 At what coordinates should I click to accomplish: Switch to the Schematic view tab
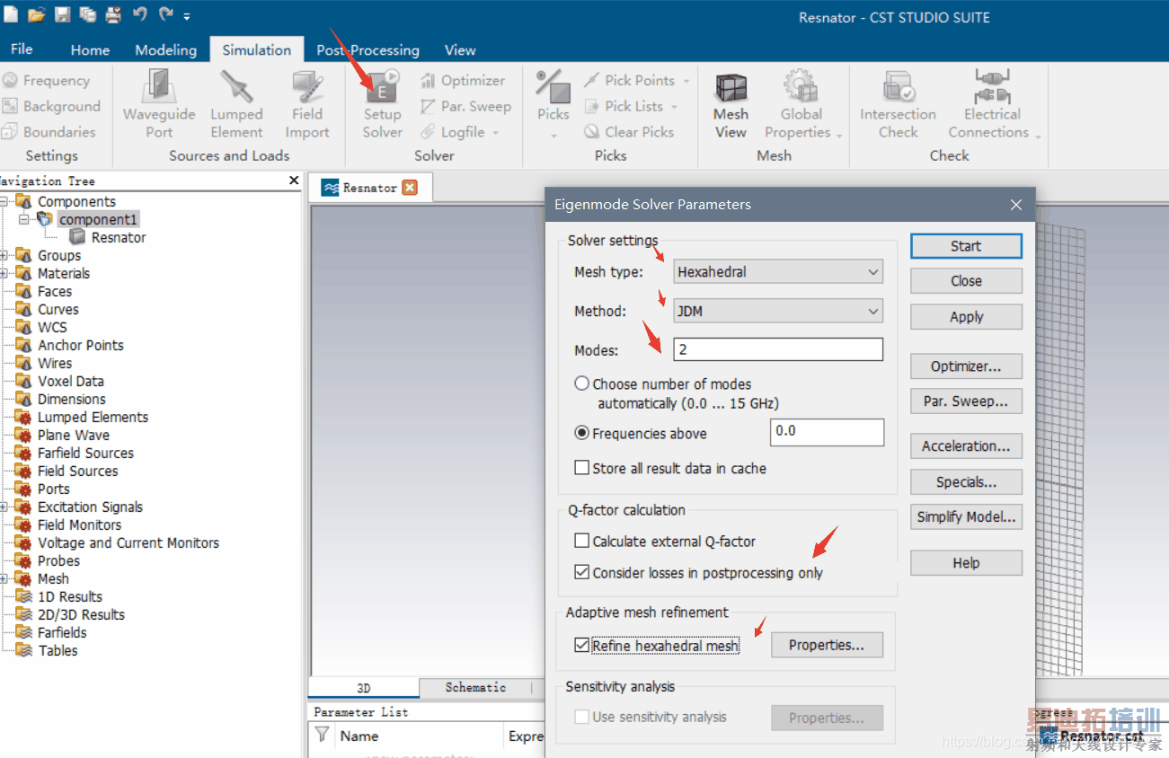(x=475, y=688)
